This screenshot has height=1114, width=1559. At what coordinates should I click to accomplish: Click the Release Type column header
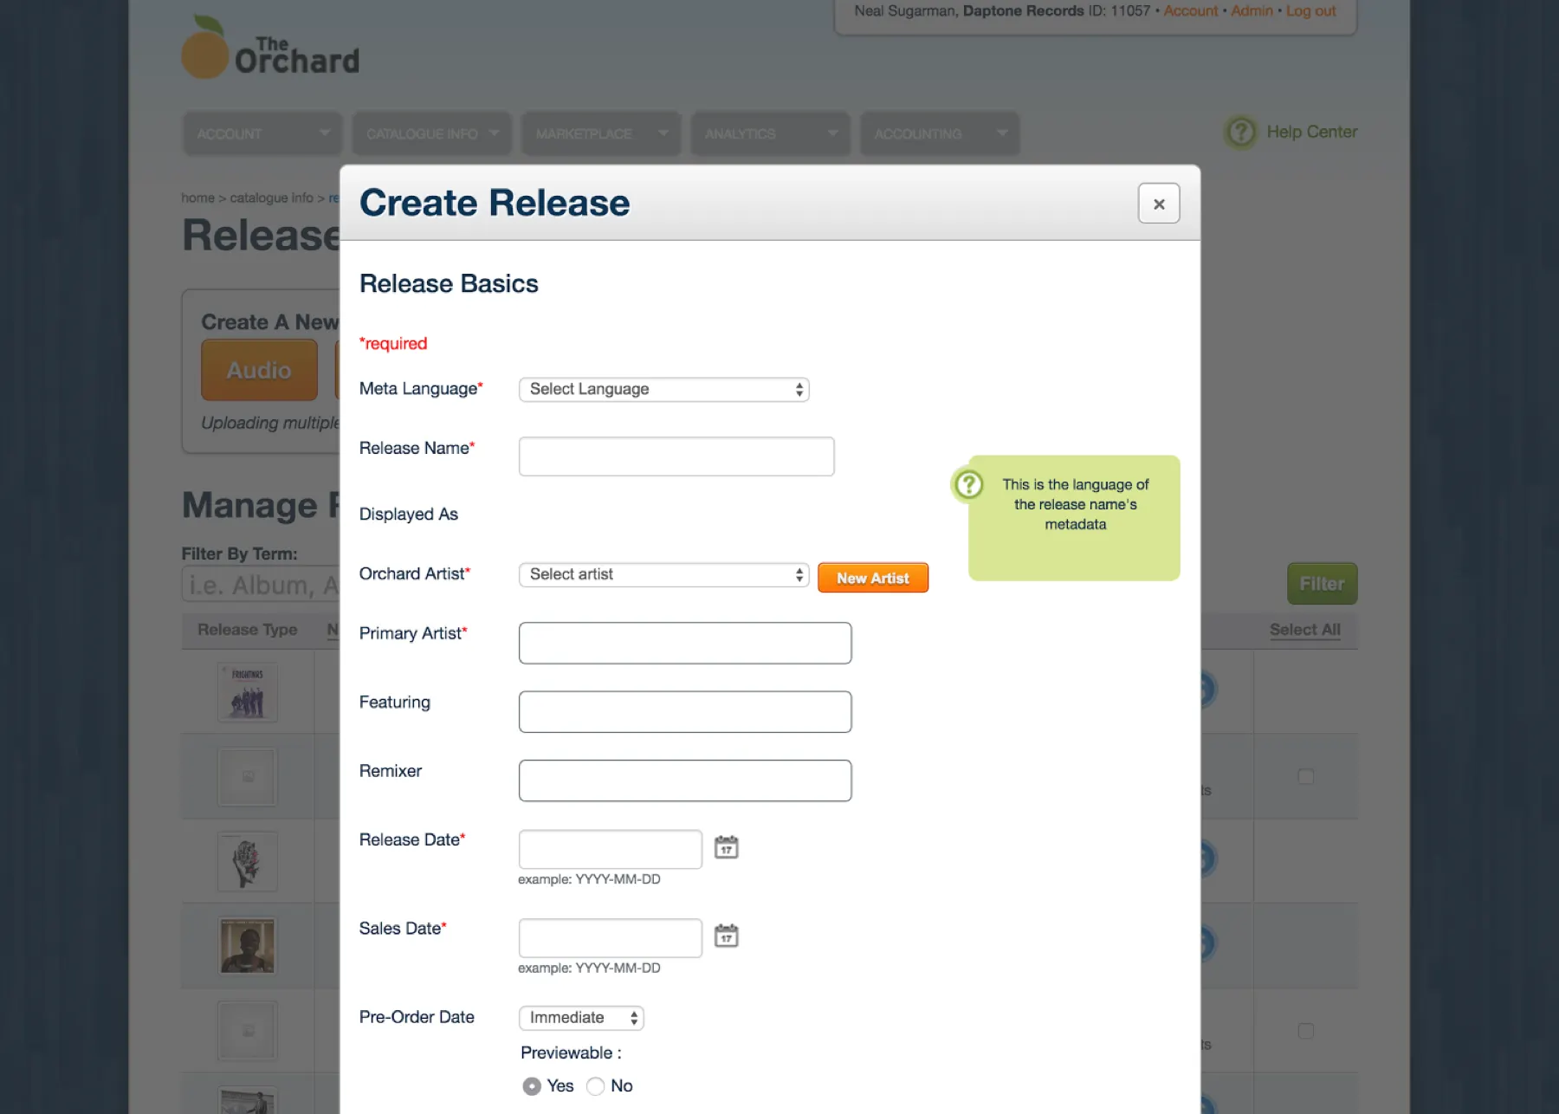click(248, 630)
